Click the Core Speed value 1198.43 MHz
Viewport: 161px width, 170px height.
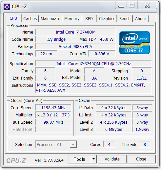53,108
